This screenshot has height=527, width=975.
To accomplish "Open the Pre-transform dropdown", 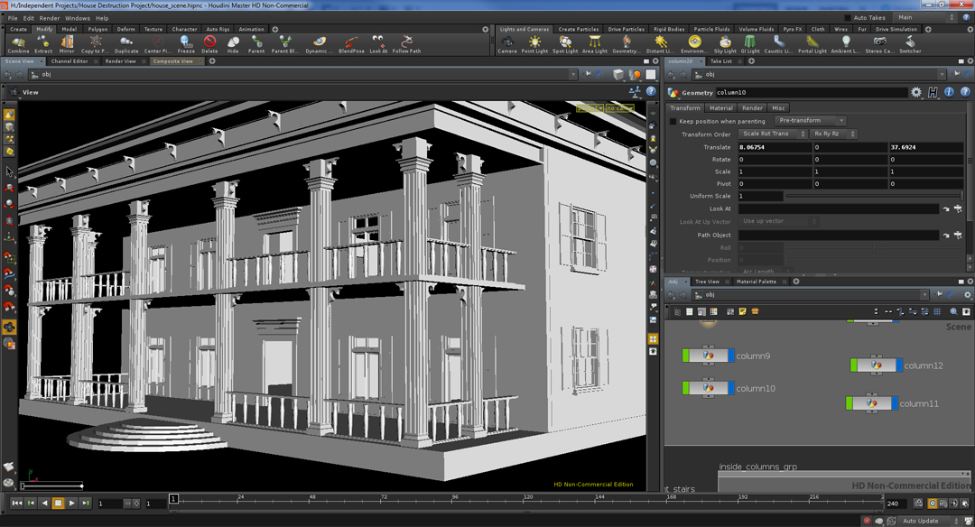I will coord(810,121).
